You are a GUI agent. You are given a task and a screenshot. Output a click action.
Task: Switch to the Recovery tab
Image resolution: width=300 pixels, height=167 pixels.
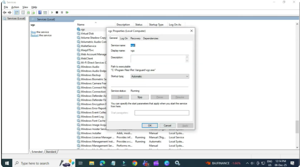coord(135,38)
